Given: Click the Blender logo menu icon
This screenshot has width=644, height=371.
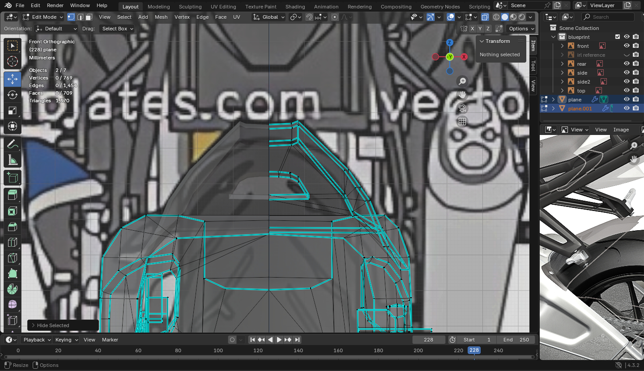Looking at the screenshot, I should point(8,5).
